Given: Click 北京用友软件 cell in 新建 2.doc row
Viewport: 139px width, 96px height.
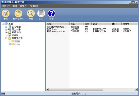Looking at the screenshot, I should [x=101, y=29].
